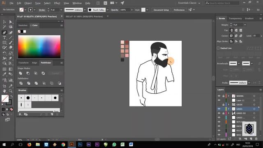This screenshot has height=148, width=263.
Task: Select the Pen tool
Action: [x=5, y=32]
